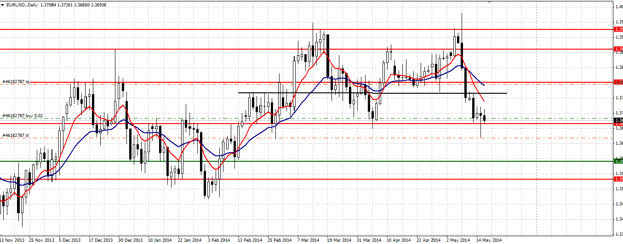Select the #46182787 buy 0.02 order label

point(23,116)
